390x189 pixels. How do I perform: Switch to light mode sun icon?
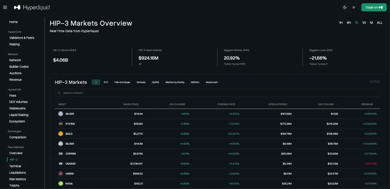(x=354, y=7)
